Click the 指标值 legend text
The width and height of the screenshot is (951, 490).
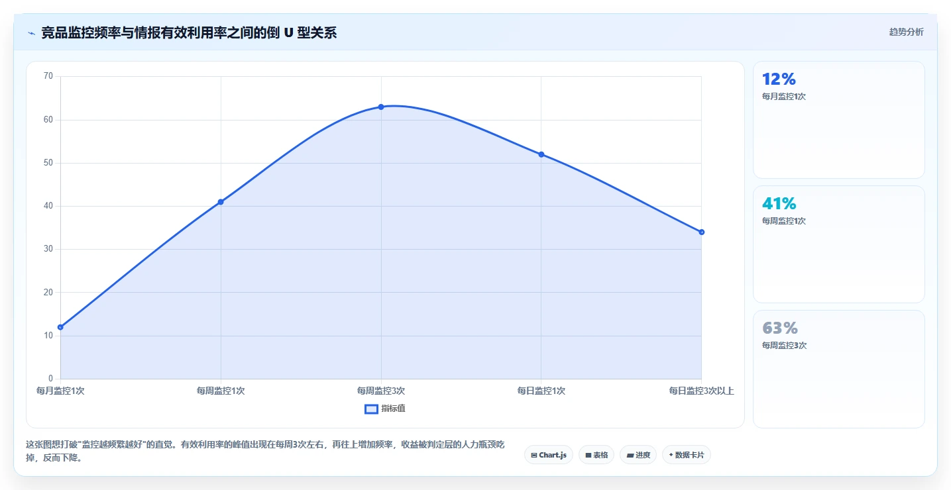coord(393,409)
